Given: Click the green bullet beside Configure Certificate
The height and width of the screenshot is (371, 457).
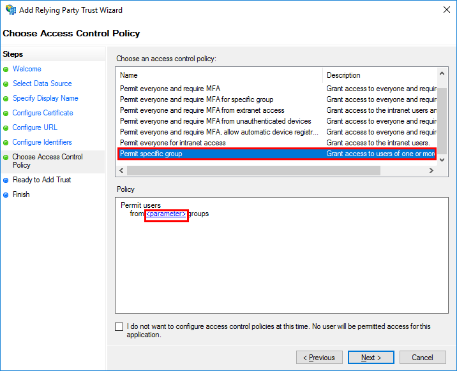Looking at the screenshot, I should 6,113.
